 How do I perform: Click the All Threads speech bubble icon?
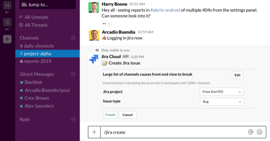click(21, 25)
